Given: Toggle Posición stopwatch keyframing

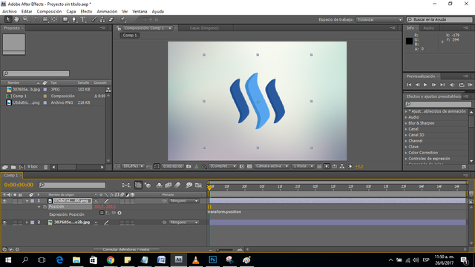Looking at the screenshot, I should 45,207.
